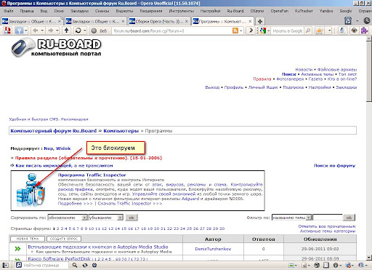Click the 'Новая тема' button
372x270 pixels.
tap(28, 239)
